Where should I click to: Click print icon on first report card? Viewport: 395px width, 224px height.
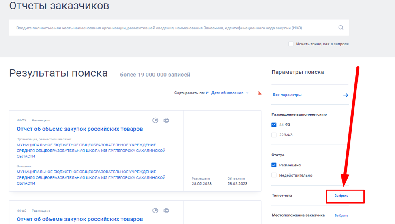pos(166,121)
